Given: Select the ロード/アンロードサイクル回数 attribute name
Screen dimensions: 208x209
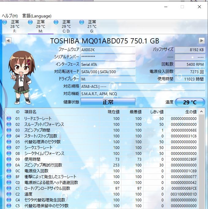Looking at the screenshot, I should (x=47, y=188).
